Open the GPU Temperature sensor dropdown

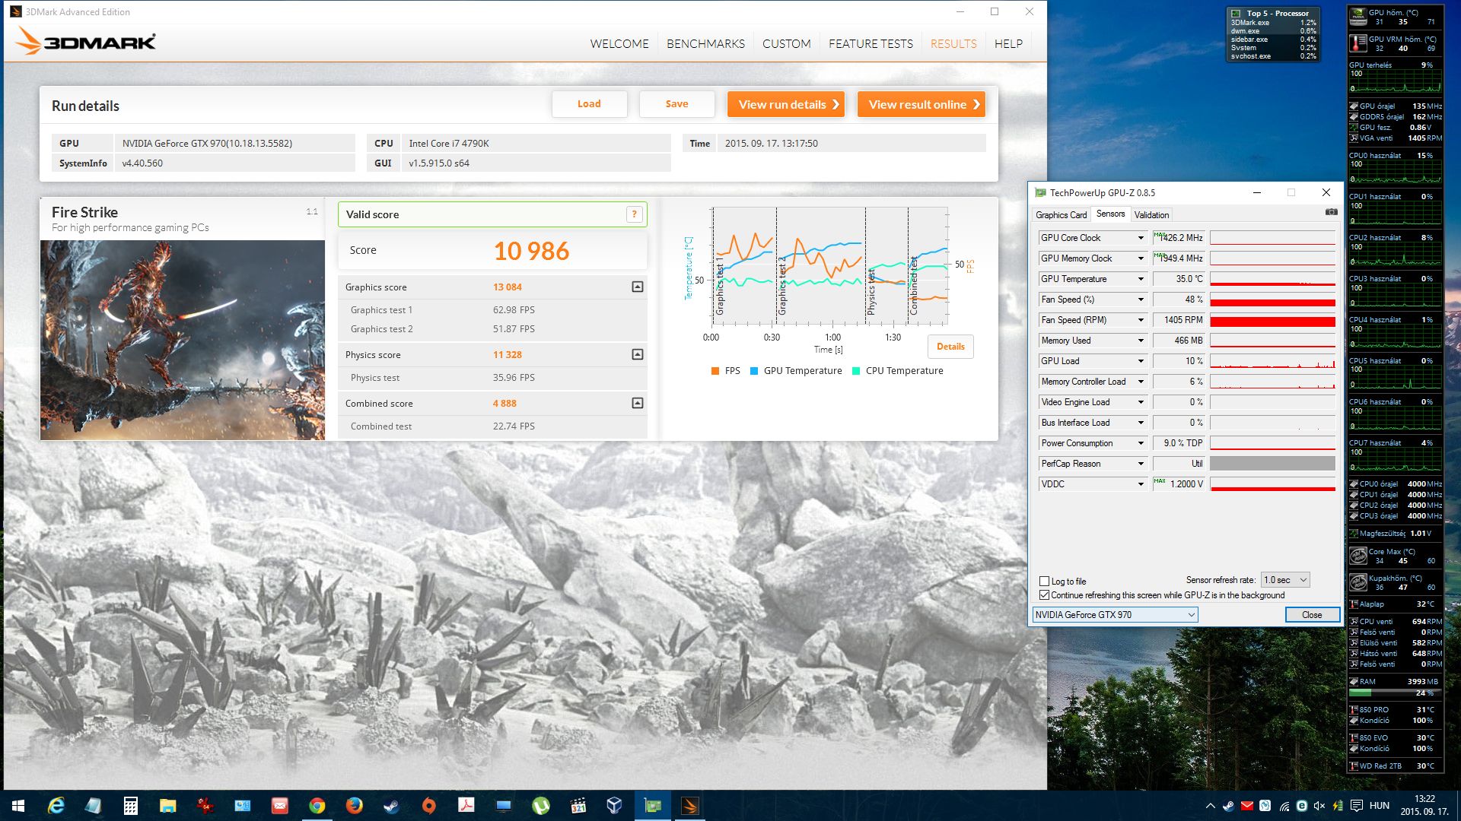click(1141, 279)
